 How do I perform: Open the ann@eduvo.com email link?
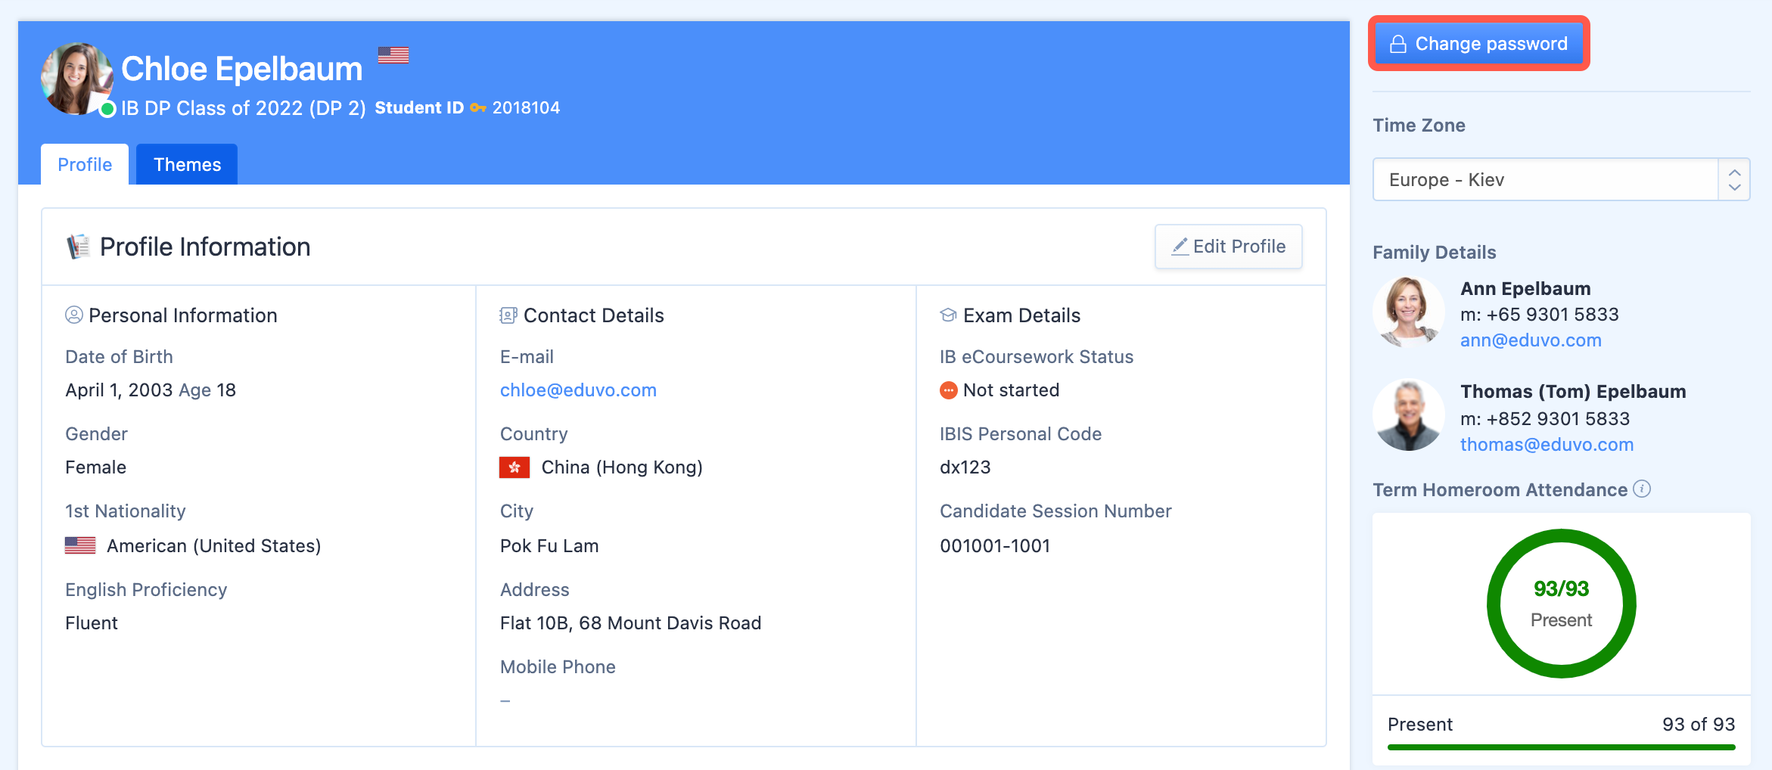coord(1531,340)
